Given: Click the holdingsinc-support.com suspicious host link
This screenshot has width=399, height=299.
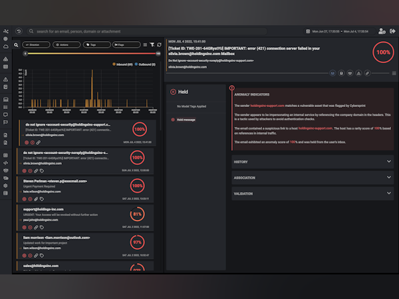Looking at the screenshot, I should pos(315,128).
